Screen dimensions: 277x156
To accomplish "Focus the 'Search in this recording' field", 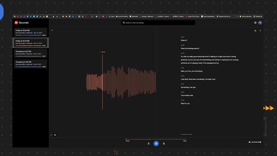I will click(158, 23).
